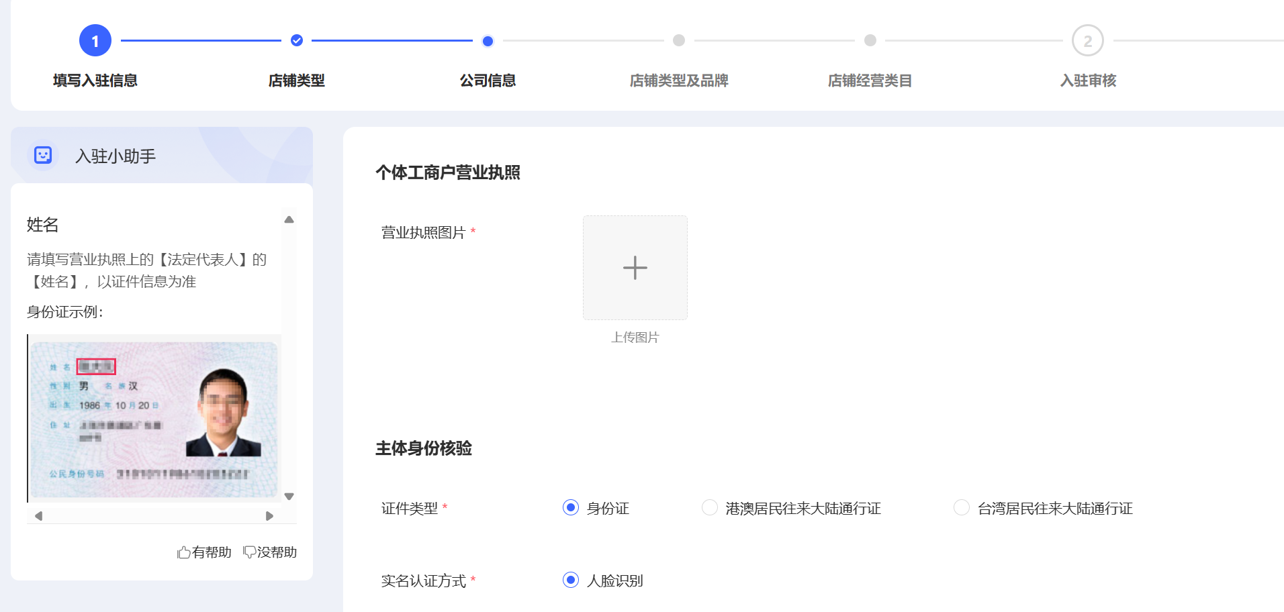Open the 入驻审核 step label
Image resolution: width=1284 pixels, height=612 pixels.
pyautogui.click(x=1088, y=81)
